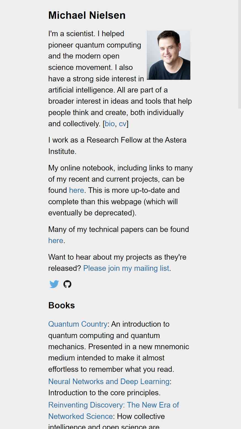The height and width of the screenshot is (429, 241).
Task: Click 'Introduction to the core principles' text
Action: [104, 393]
